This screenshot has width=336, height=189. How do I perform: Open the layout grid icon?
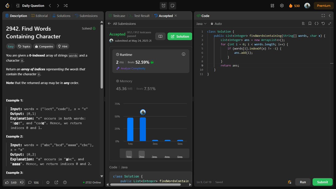272,6
